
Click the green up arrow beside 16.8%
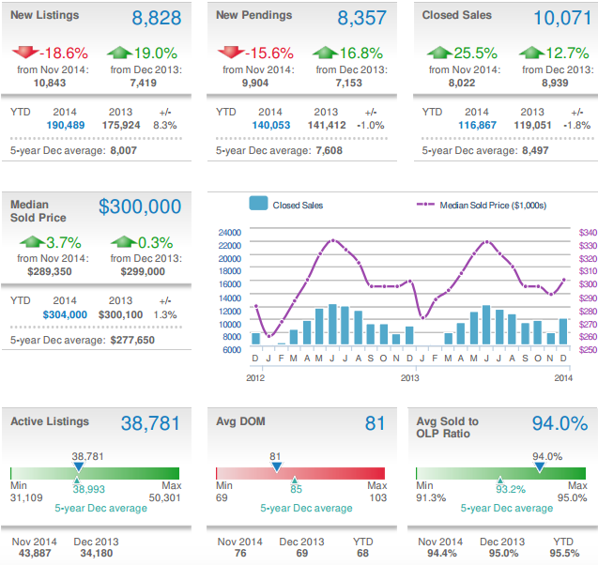[x=325, y=53]
